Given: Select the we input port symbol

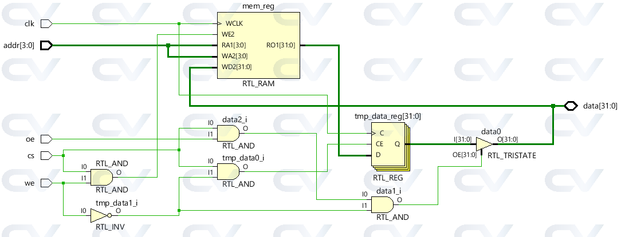Looking at the screenshot, I should click(x=47, y=183).
